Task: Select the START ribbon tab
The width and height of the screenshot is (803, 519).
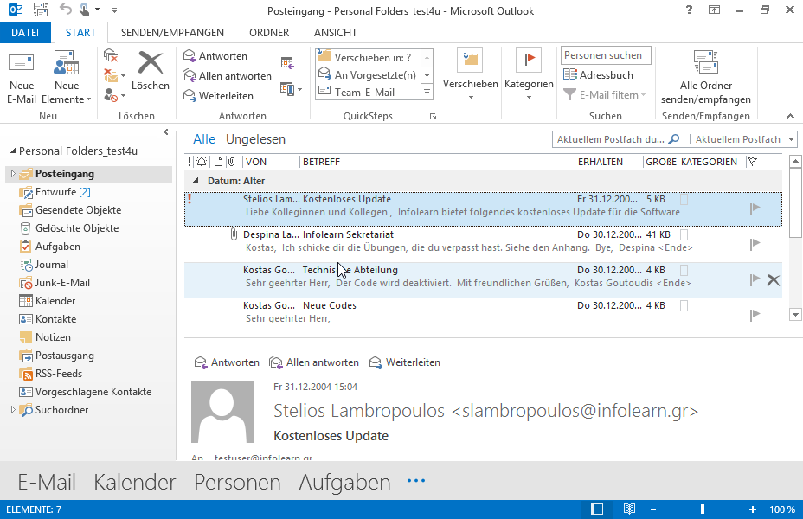Action: coord(80,33)
